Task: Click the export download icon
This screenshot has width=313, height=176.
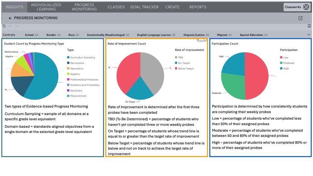Action: point(309,26)
